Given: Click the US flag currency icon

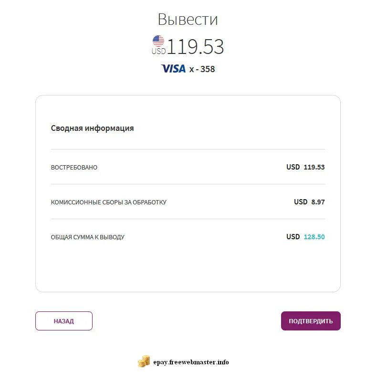Looking at the screenshot, I should [x=158, y=41].
